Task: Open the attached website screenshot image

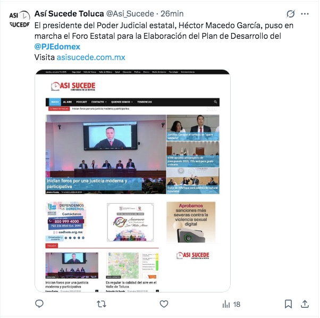Action: pyautogui.click(x=132, y=181)
